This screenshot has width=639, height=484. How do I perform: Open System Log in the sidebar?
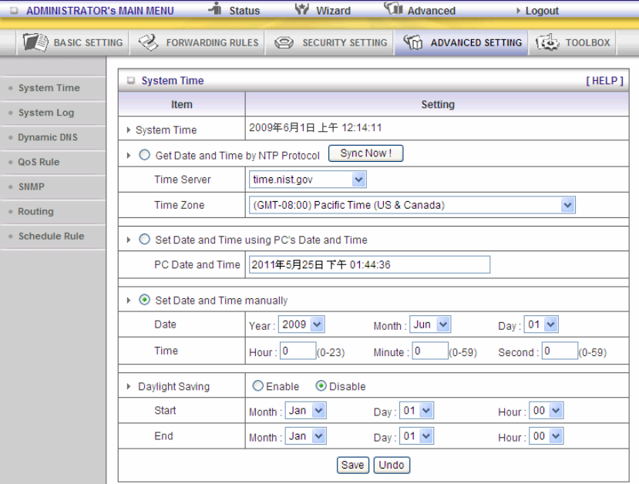click(46, 113)
